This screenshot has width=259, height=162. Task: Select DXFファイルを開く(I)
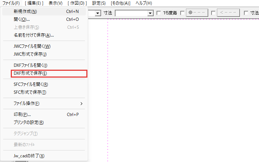pyautogui.click(x=44, y=65)
